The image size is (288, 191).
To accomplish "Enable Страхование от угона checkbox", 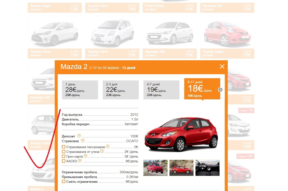I will point(63,152).
